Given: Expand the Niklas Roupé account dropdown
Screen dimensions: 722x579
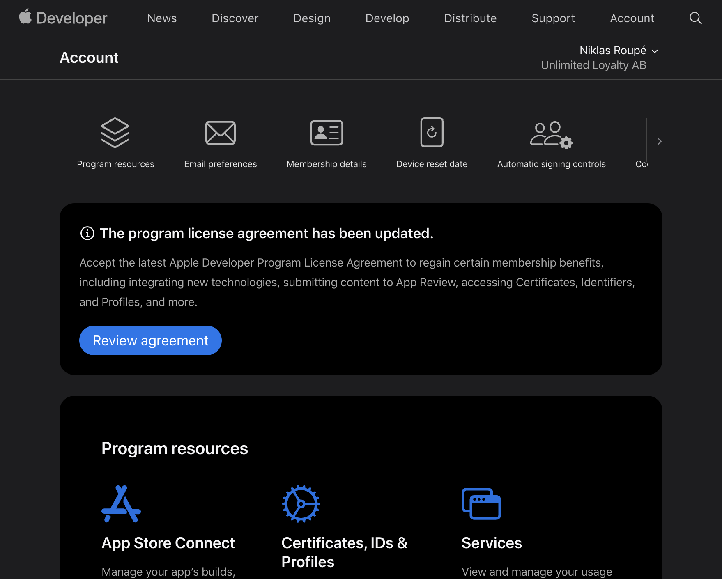Looking at the screenshot, I should (x=619, y=51).
